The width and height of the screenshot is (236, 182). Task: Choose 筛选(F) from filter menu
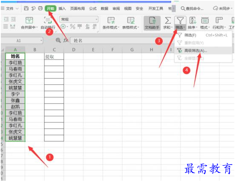click(x=203, y=35)
